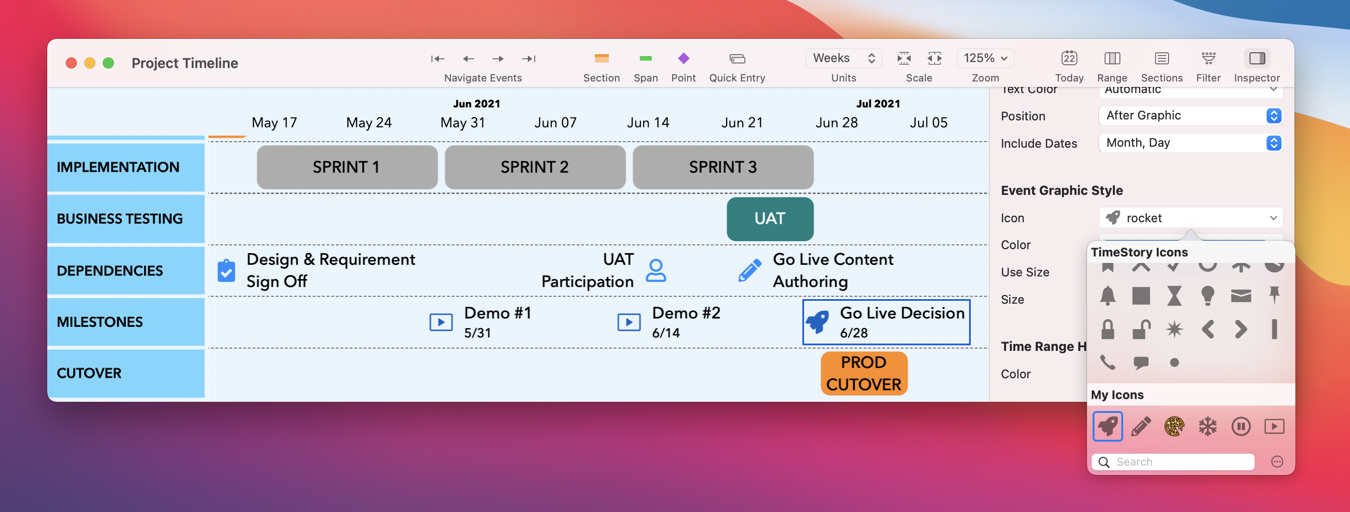Select the snowflake icon in My Icons
The height and width of the screenshot is (512, 1350).
coord(1207,426)
